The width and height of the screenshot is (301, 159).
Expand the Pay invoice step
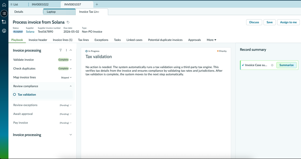click(x=71, y=123)
